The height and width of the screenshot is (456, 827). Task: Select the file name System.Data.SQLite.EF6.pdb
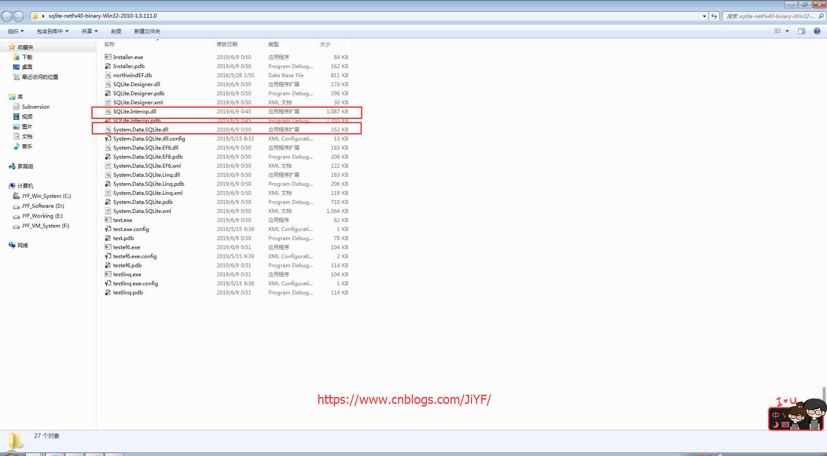[148, 156]
